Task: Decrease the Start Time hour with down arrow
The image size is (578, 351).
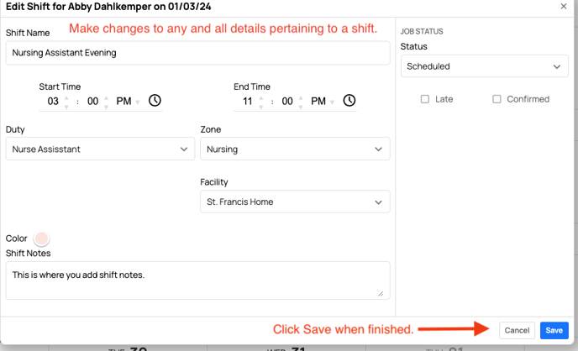Action: coord(66,107)
